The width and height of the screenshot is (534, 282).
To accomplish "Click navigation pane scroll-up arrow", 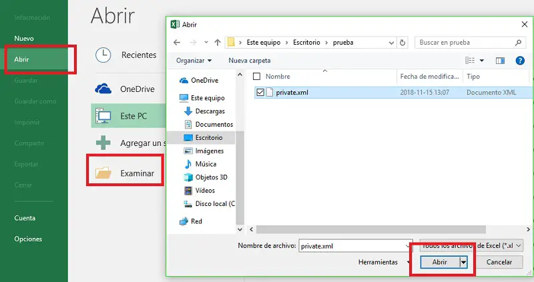I will [240, 75].
